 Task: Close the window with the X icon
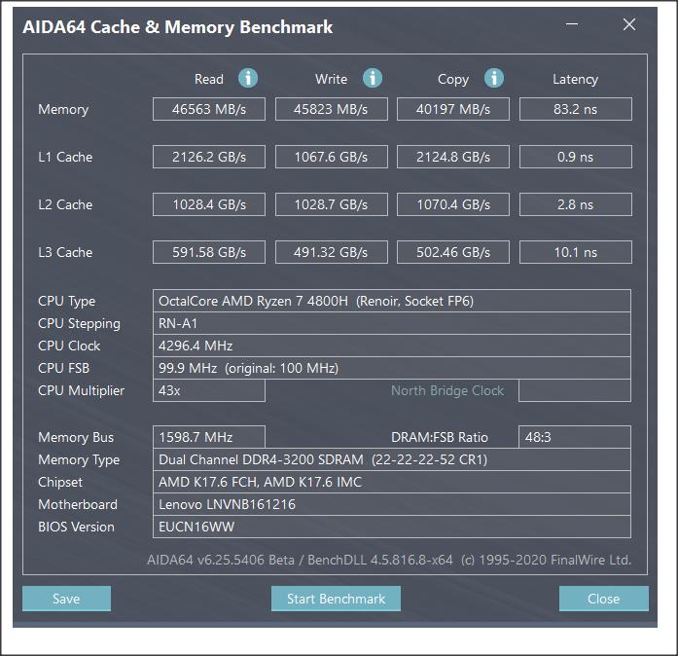pyautogui.click(x=629, y=24)
